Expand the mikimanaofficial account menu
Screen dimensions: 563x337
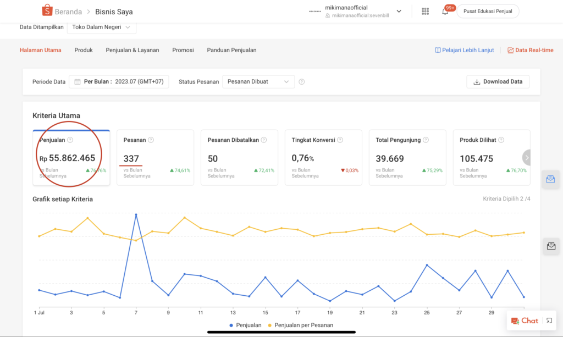click(399, 11)
